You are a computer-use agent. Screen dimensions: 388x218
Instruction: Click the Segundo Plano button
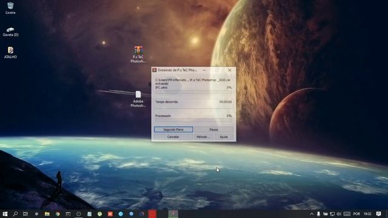pyautogui.click(x=173, y=130)
